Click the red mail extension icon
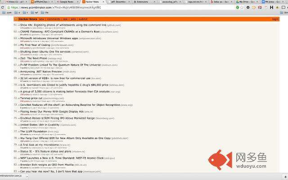Viewport: 288px width, 180px height. click(260, 8)
